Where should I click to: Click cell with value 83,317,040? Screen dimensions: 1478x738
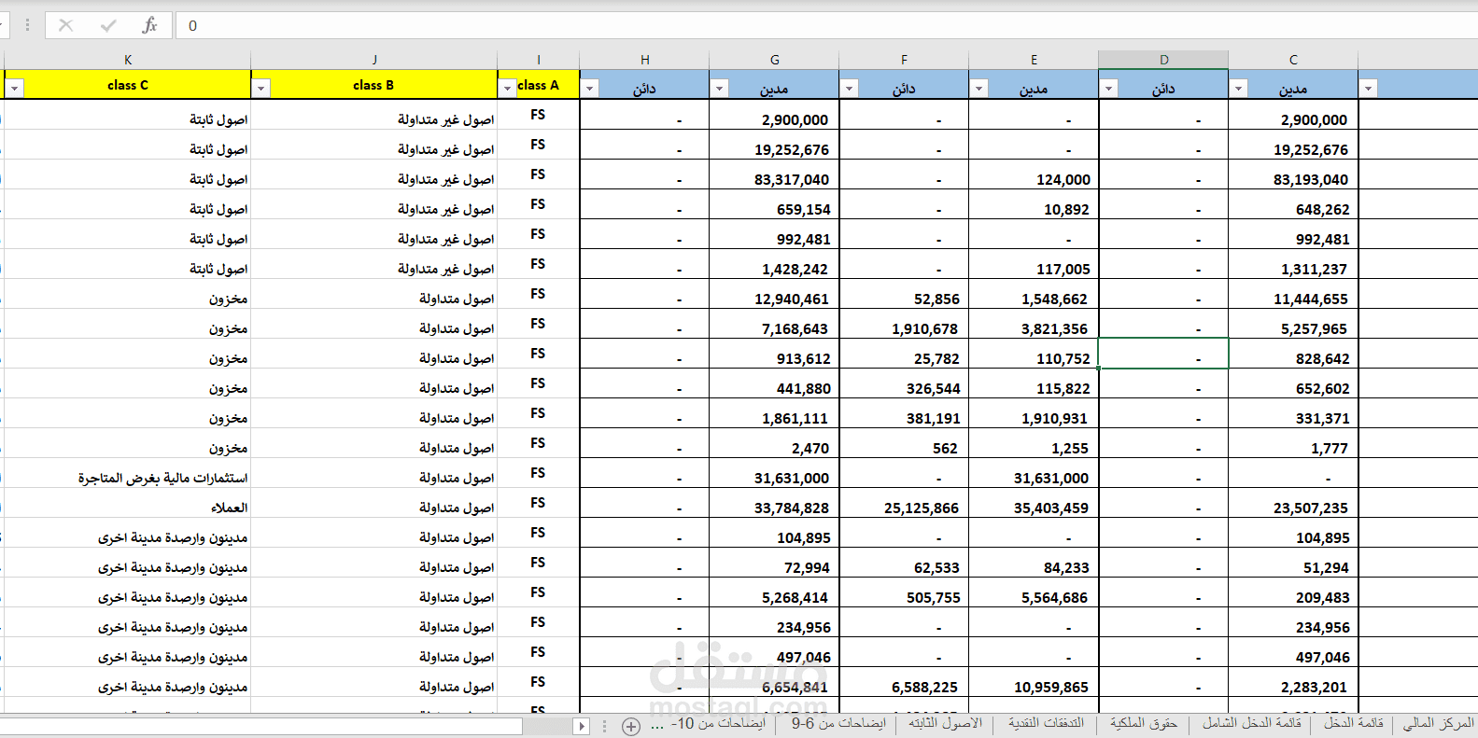pyautogui.click(x=775, y=175)
